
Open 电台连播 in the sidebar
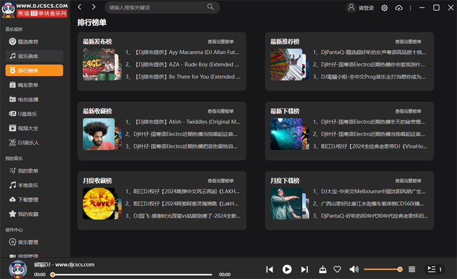click(x=34, y=99)
